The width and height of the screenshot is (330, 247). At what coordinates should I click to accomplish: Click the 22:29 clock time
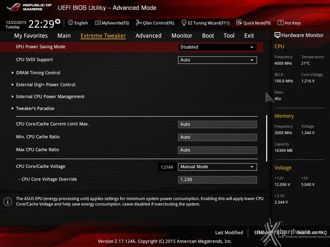point(41,24)
